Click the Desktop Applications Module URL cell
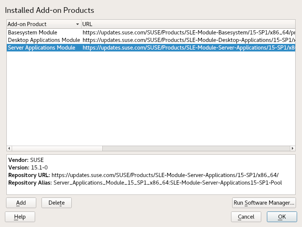Screen dimensions: 302x227 tap(188, 40)
